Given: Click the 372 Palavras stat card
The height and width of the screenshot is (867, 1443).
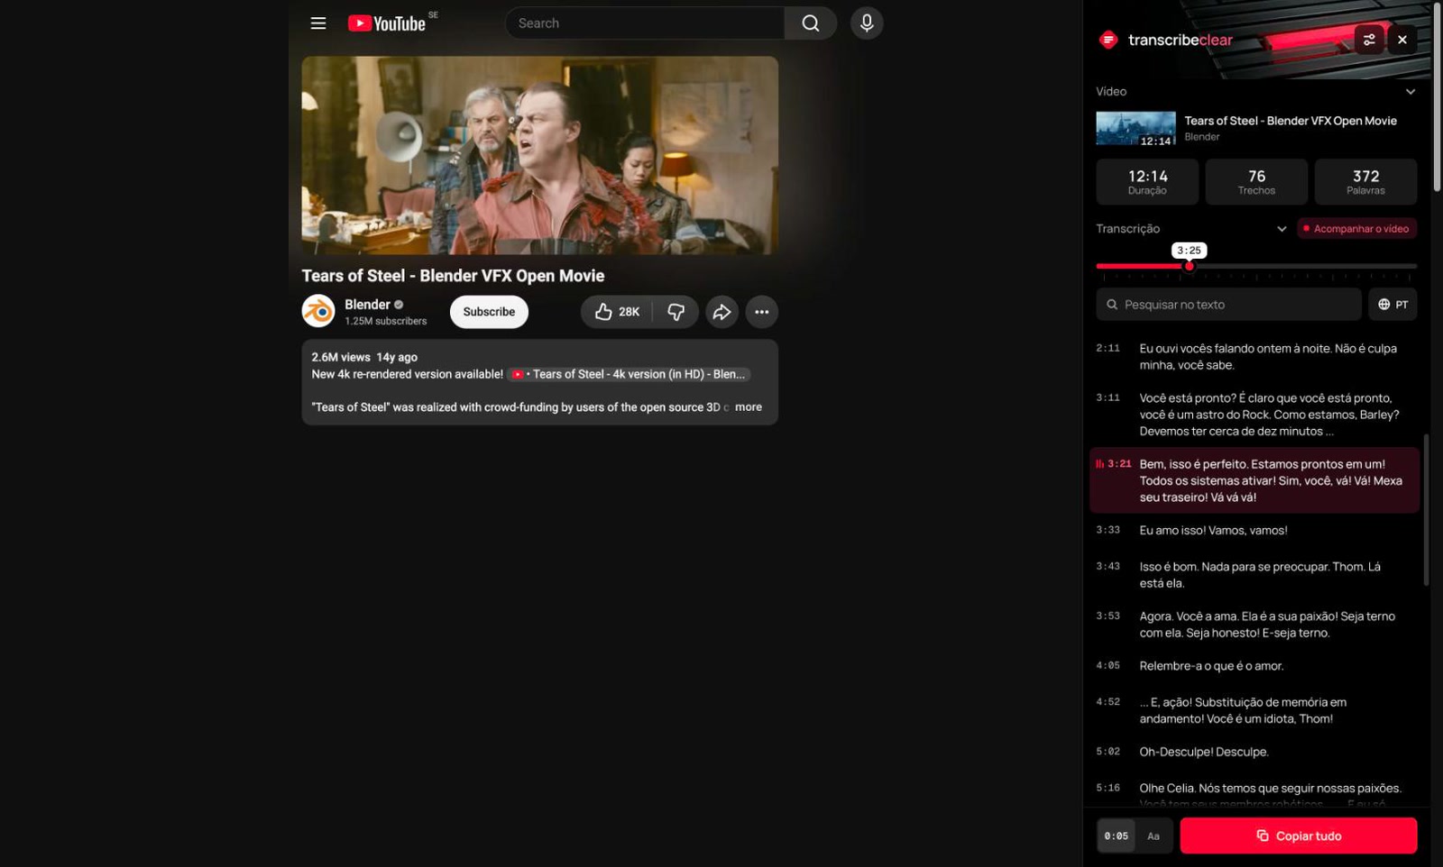Looking at the screenshot, I should [x=1365, y=182].
